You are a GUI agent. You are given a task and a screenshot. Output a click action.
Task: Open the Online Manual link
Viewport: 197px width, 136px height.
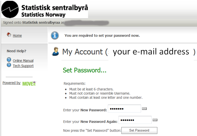23,61
